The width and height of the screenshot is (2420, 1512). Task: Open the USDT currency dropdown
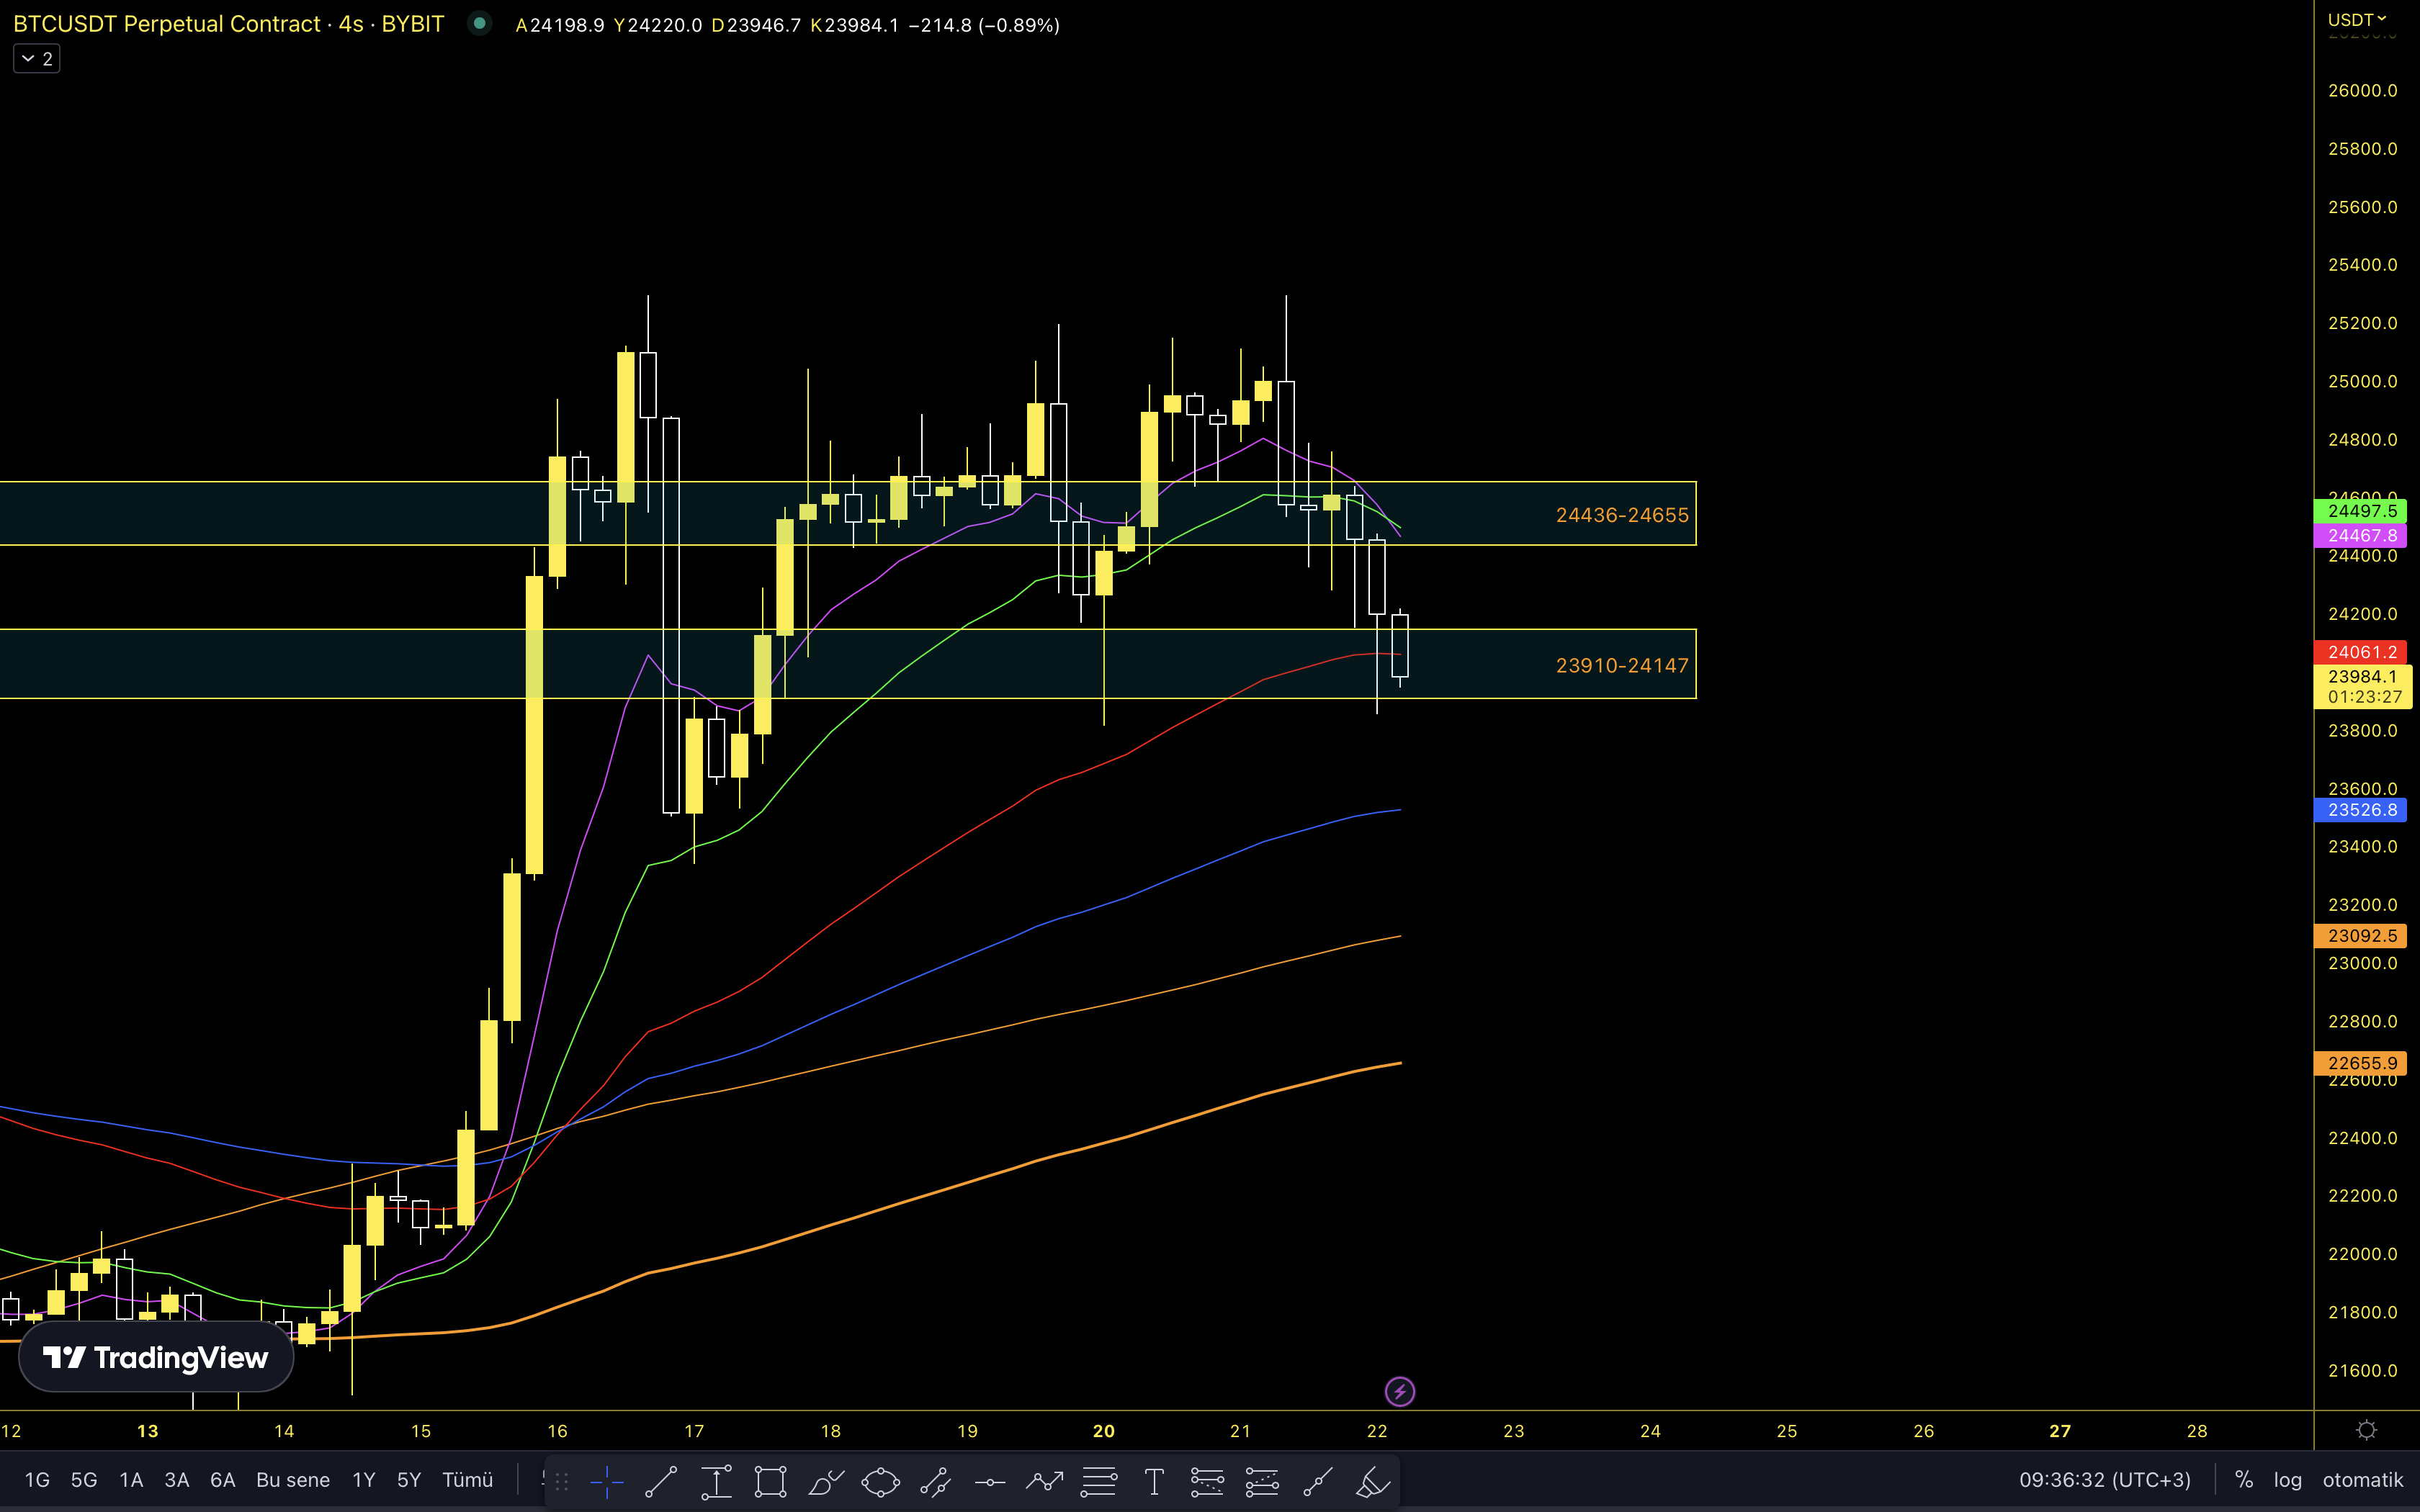click(2356, 20)
